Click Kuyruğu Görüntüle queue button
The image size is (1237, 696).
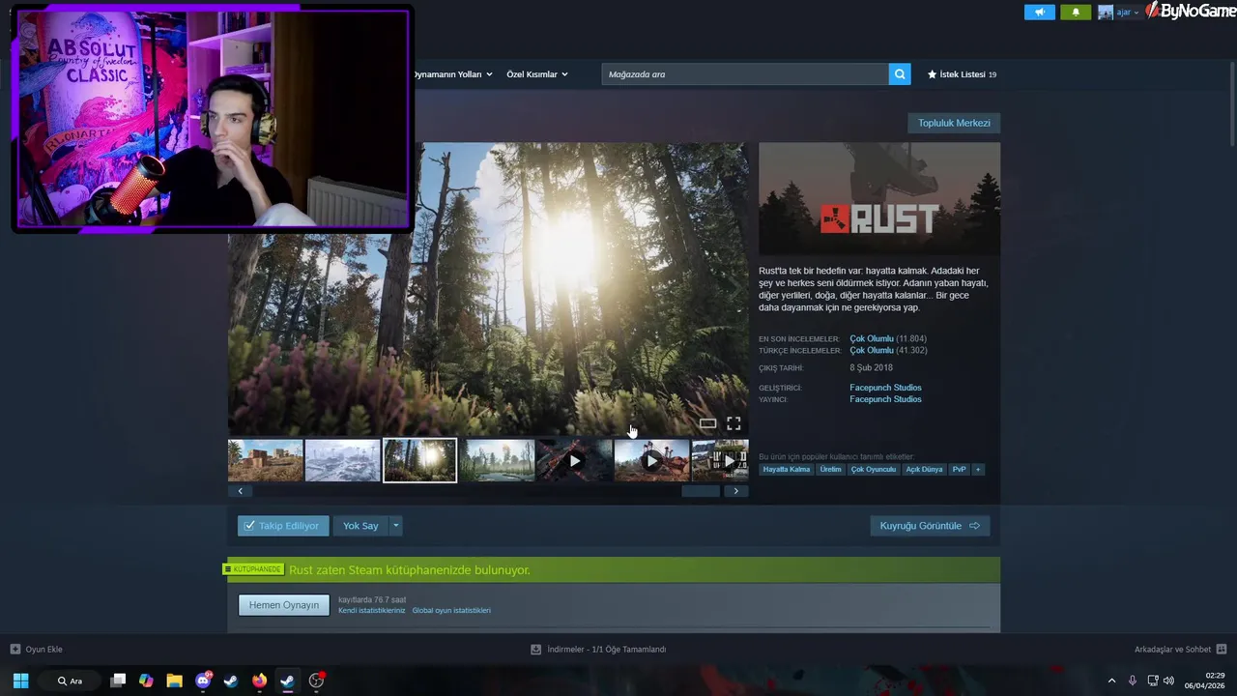tap(930, 526)
